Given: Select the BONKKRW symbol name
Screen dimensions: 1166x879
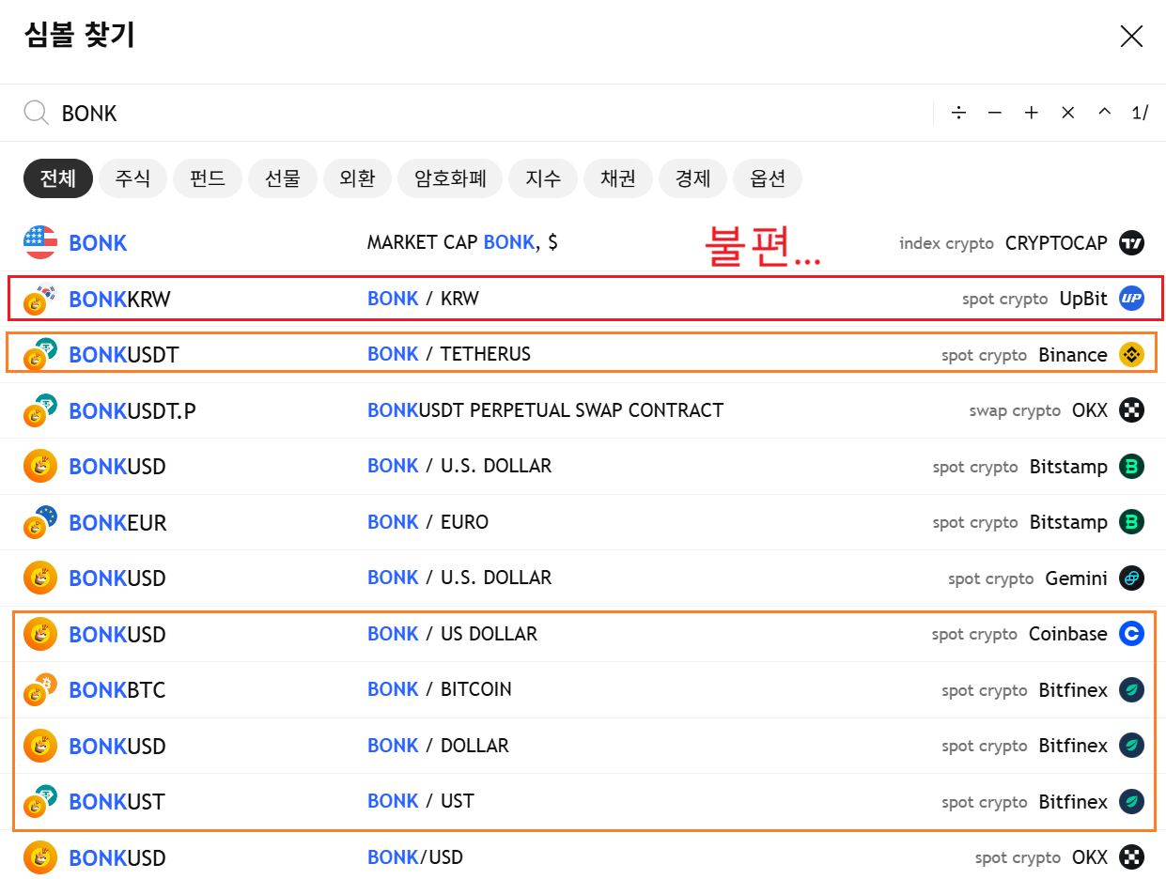Looking at the screenshot, I should click(120, 300).
